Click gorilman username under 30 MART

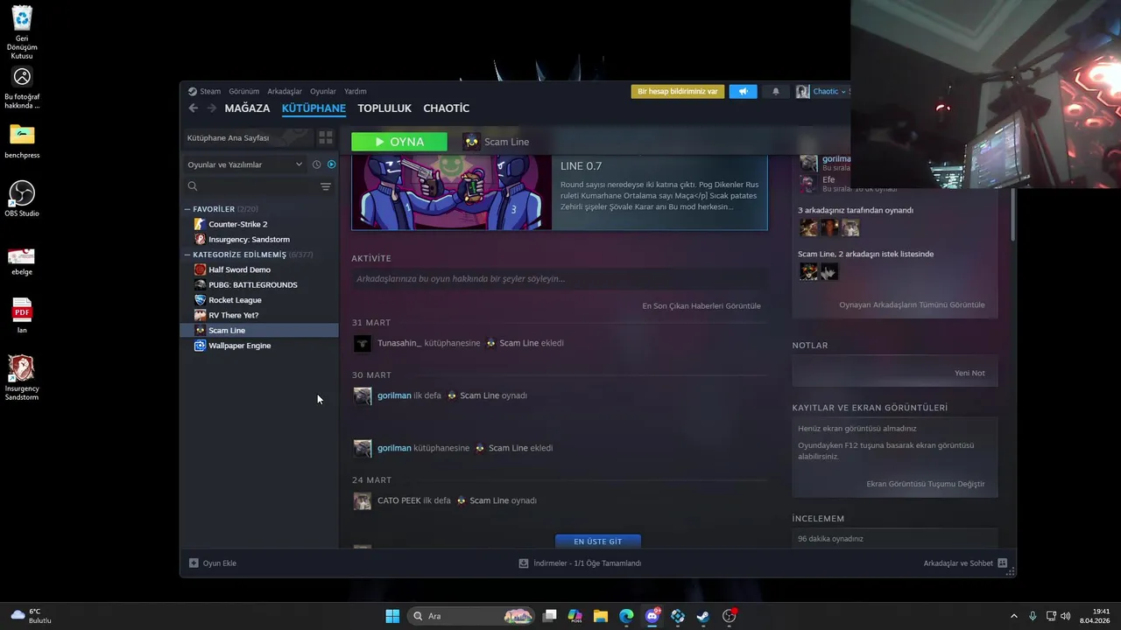coord(394,395)
